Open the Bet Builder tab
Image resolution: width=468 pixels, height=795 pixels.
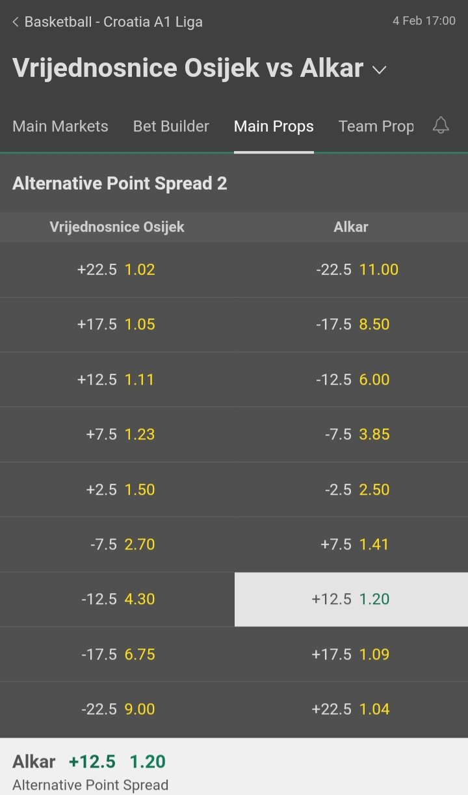[171, 126]
